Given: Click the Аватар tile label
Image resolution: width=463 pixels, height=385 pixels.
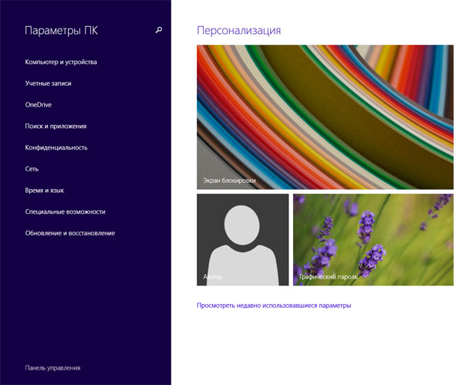Looking at the screenshot, I should (212, 276).
